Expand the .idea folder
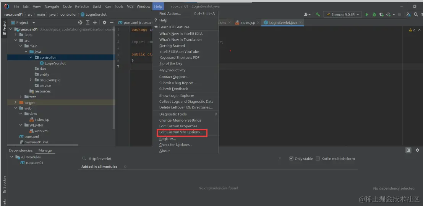The image size is (423, 206). (x=16, y=35)
